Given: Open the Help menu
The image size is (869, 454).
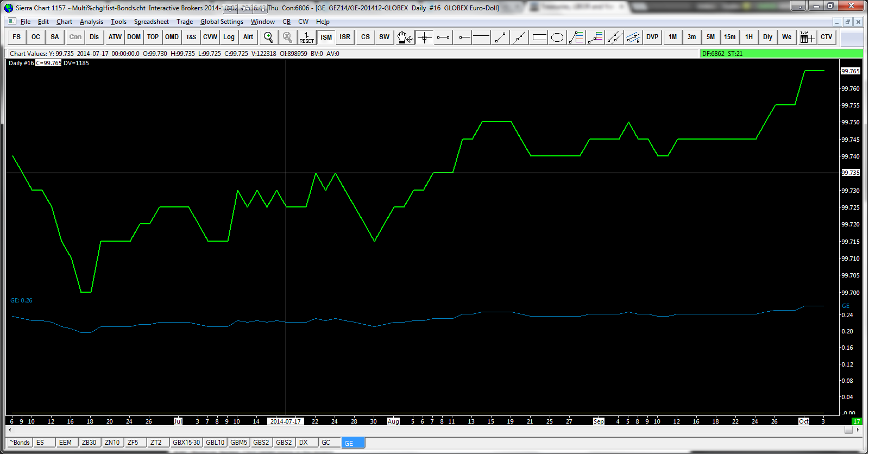Looking at the screenshot, I should point(323,22).
